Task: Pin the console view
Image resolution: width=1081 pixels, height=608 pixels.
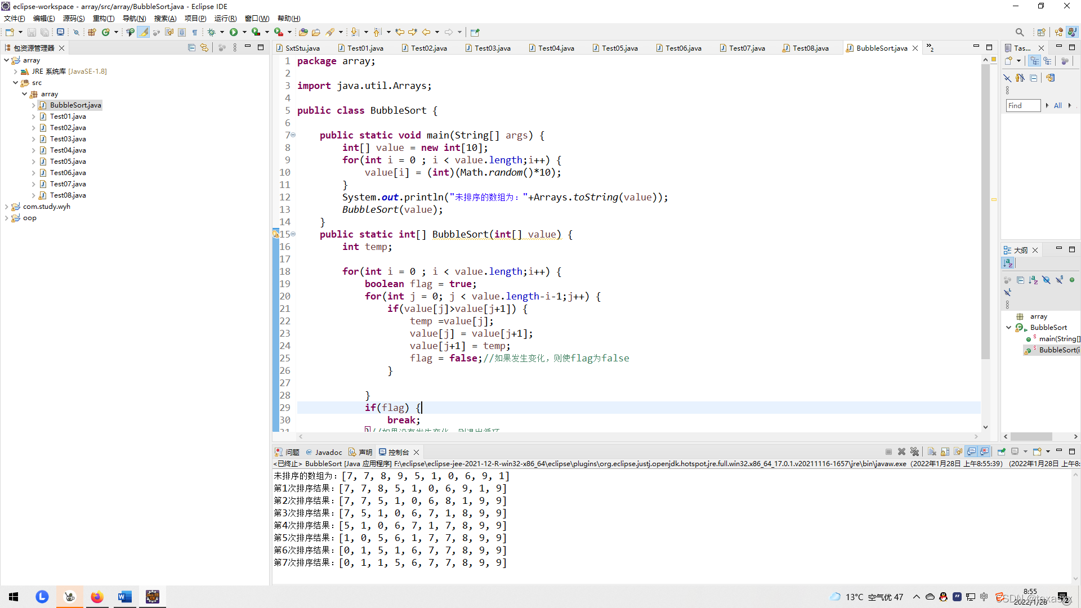Action: pyautogui.click(x=1002, y=451)
